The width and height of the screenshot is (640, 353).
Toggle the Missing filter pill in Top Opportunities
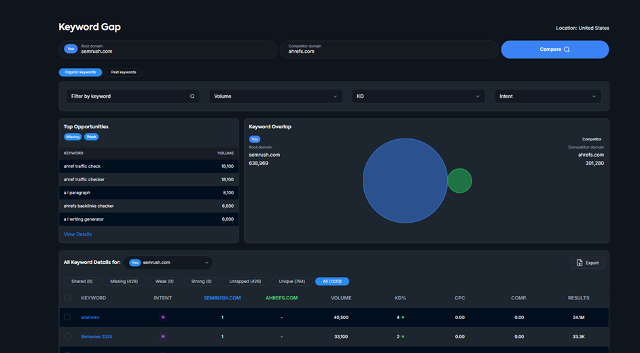click(x=73, y=136)
